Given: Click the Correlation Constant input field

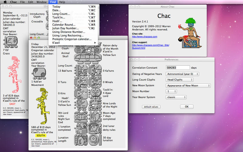Looking at the screenshot, I should (x=178, y=67).
